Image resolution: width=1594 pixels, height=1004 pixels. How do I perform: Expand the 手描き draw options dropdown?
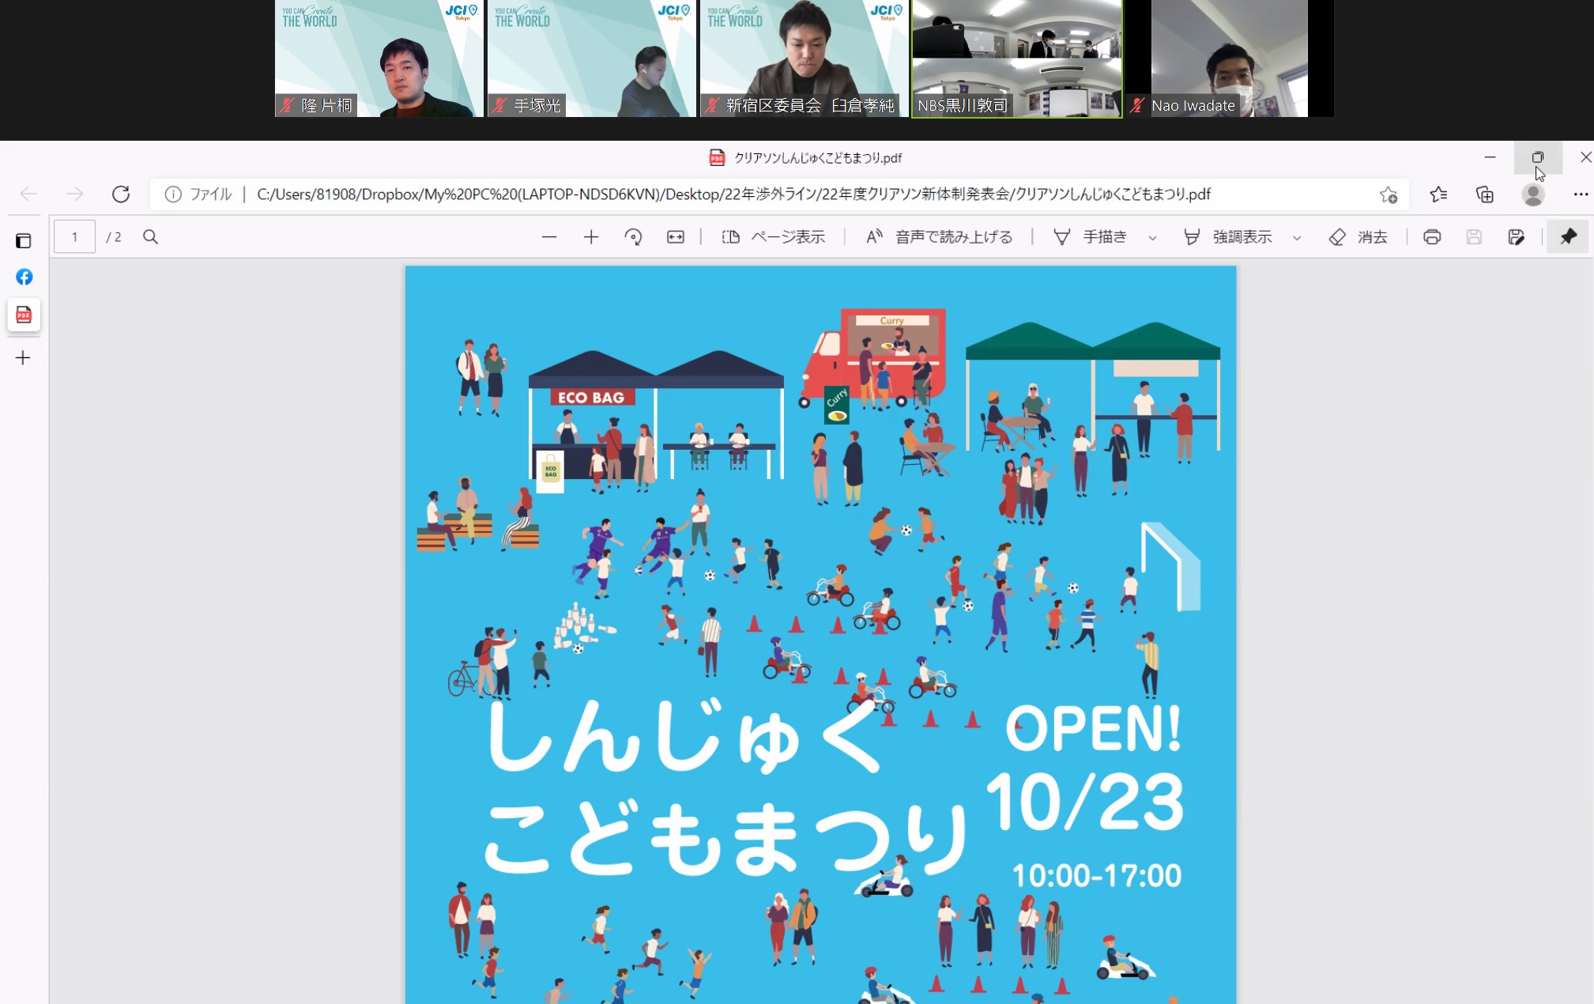tap(1152, 238)
